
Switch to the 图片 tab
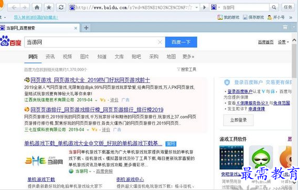(x=84, y=57)
